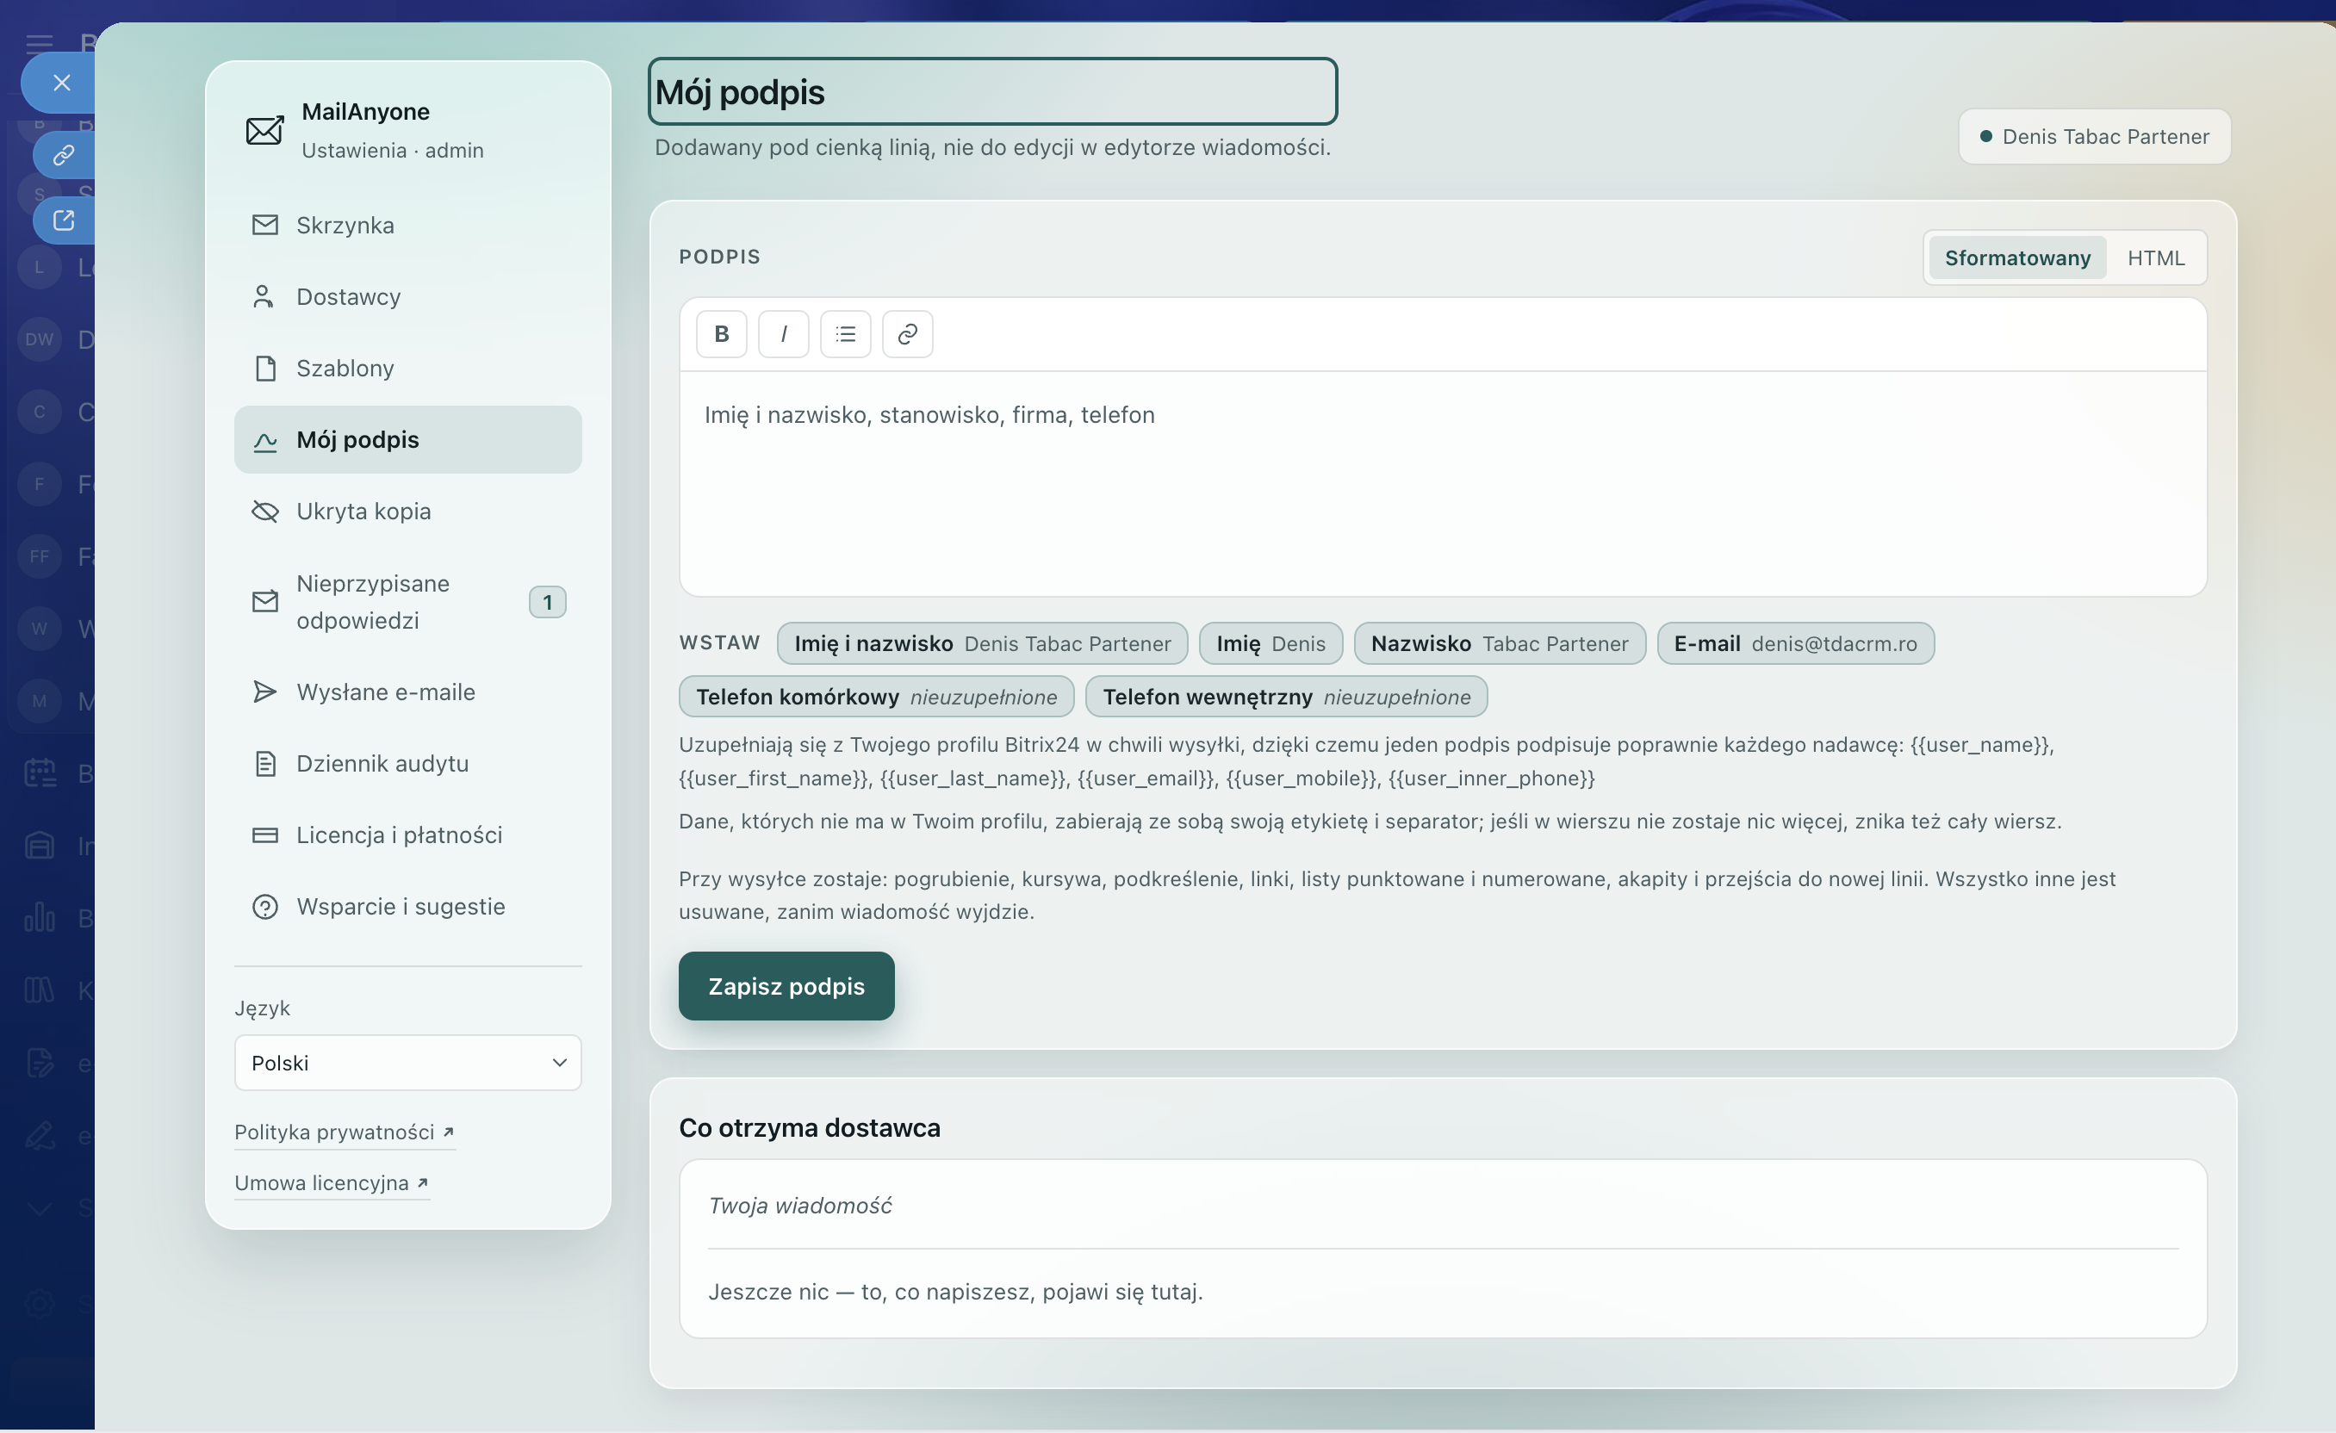Click the WSTAW label
The image size is (2336, 1433).
[719, 642]
